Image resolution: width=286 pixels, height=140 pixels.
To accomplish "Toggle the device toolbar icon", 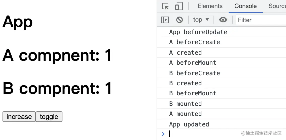I will [179, 6].
